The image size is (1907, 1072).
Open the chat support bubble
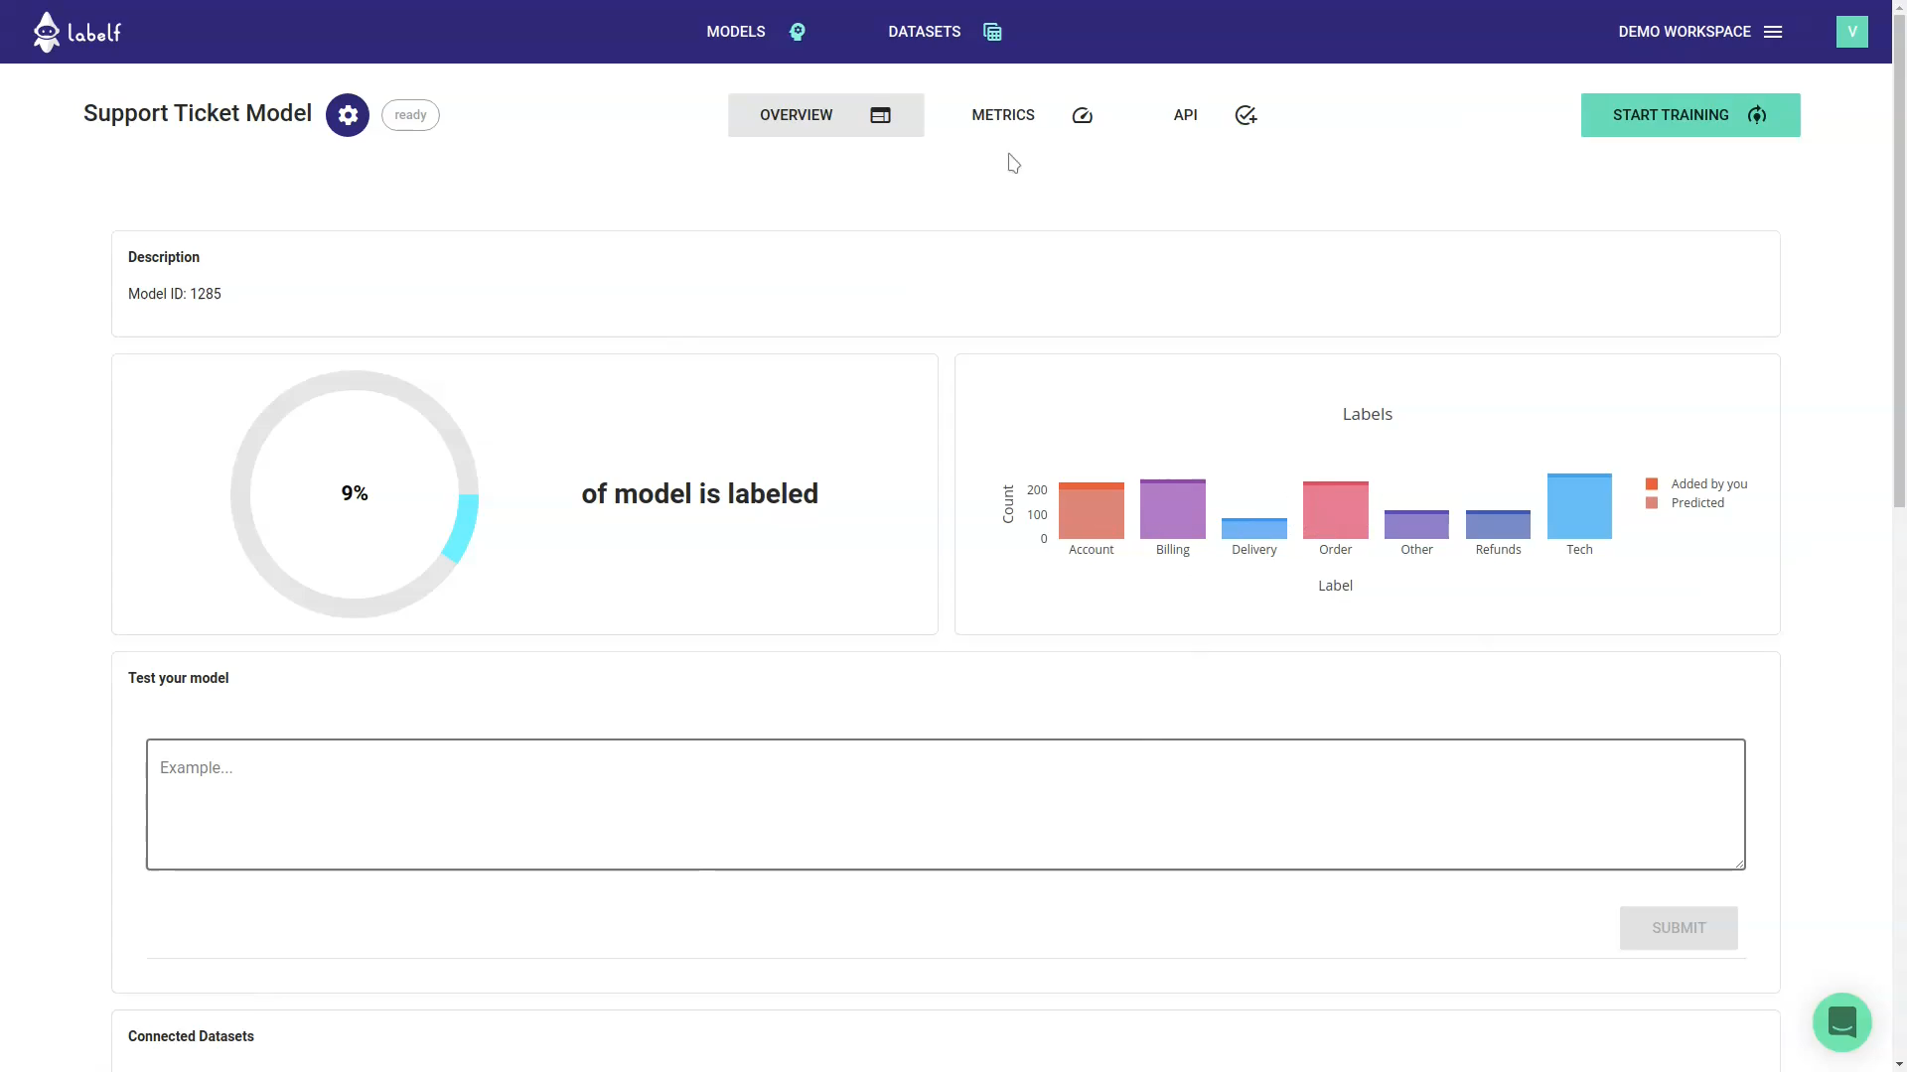1841,1021
